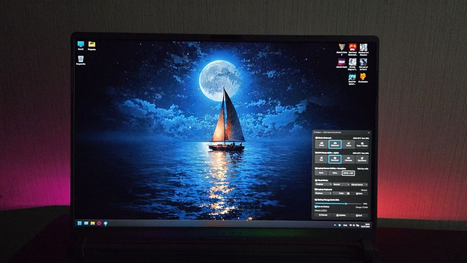Select 240Hz + OD screen mode
Viewport: 467px width, 263px height.
tap(348, 173)
